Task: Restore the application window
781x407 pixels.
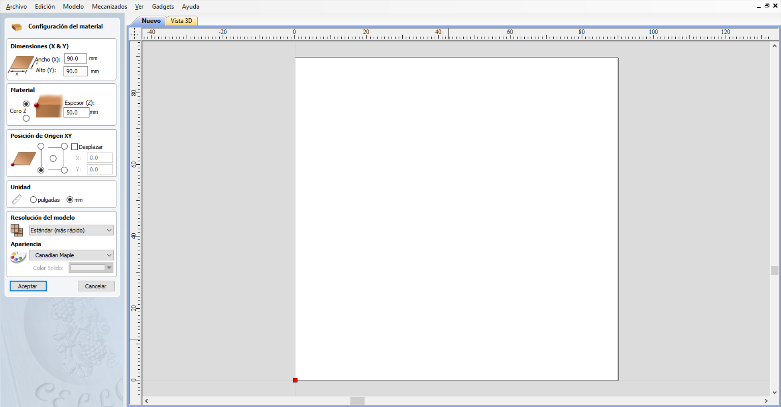Action: click(x=767, y=6)
